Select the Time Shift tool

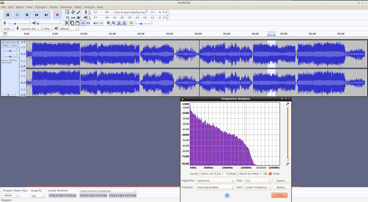pyautogui.click(x=73, y=18)
